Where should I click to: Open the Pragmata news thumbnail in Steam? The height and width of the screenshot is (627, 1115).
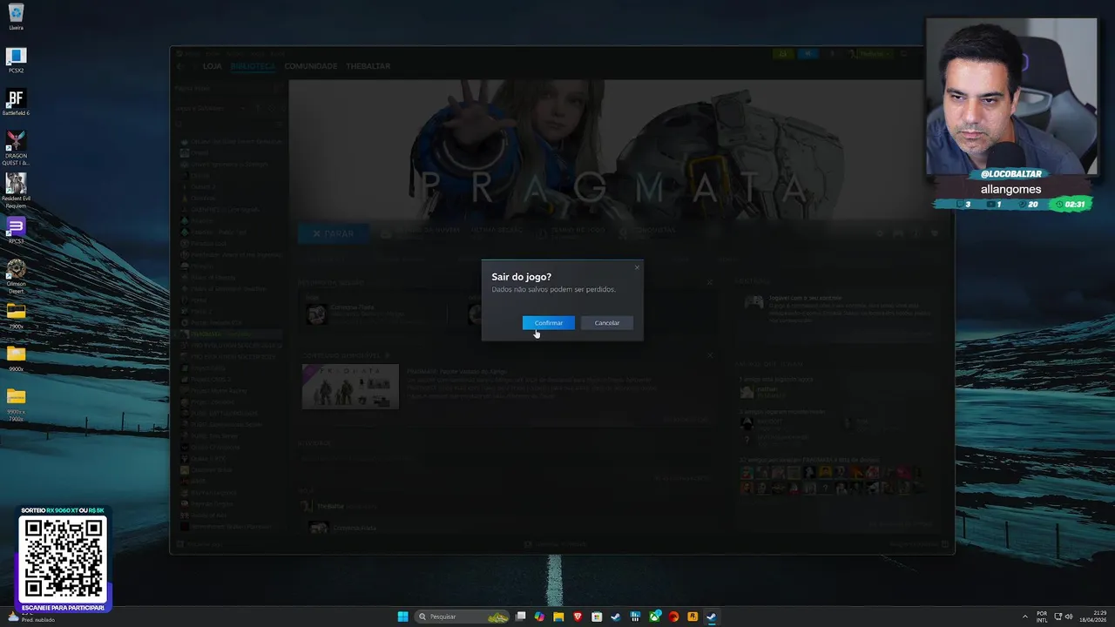click(x=350, y=387)
